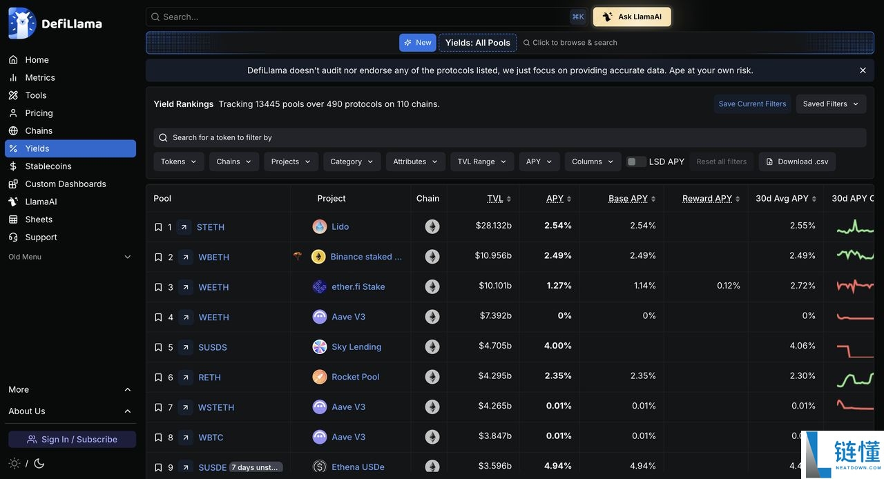Viewport: 884px width, 479px height.
Task: Dismiss the disclaimer banner with X
Action: pyautogui.click(x=863, y=70)
